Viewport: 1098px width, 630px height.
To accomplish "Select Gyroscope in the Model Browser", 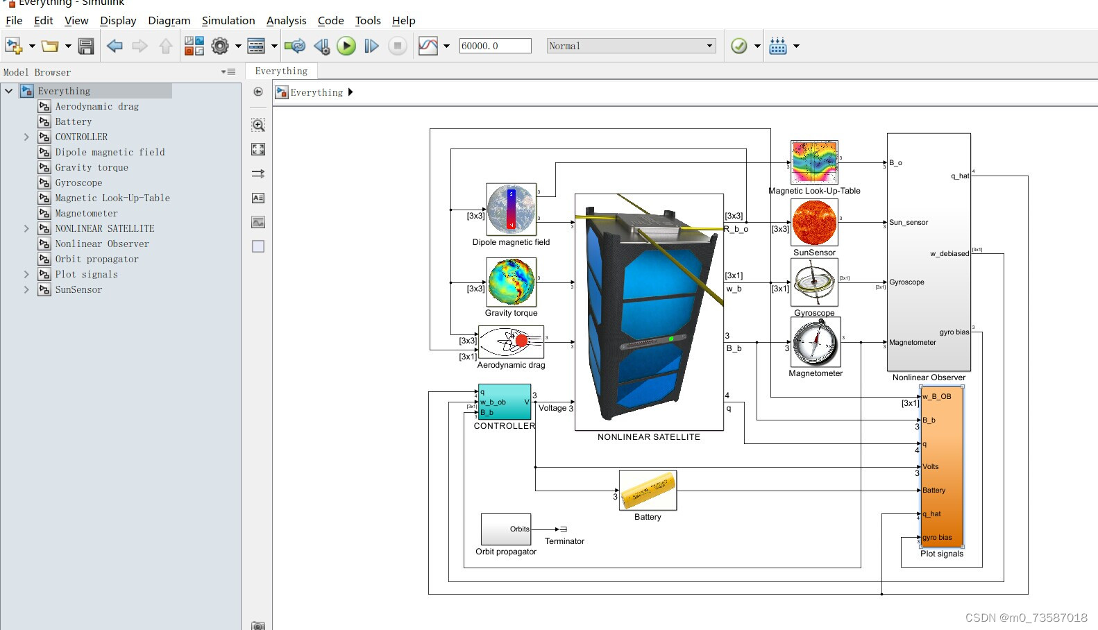I will click(x=78, y=182).
